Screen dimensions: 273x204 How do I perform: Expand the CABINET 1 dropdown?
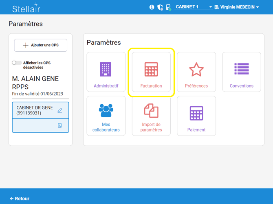[x=194, y=7]
